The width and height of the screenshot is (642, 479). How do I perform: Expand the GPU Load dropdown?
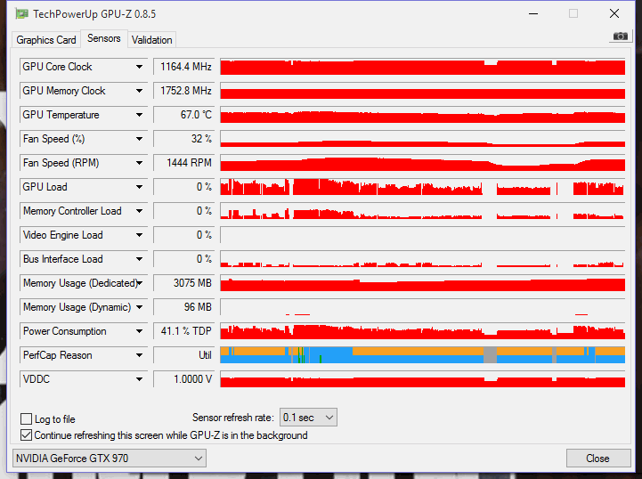pyautogui.click(x=139, y=187)
